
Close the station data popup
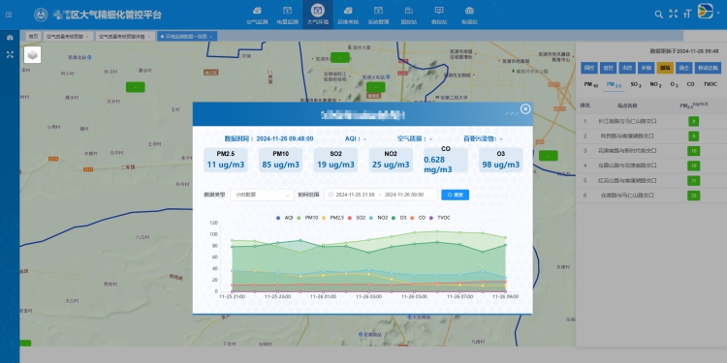coord(525,108)
